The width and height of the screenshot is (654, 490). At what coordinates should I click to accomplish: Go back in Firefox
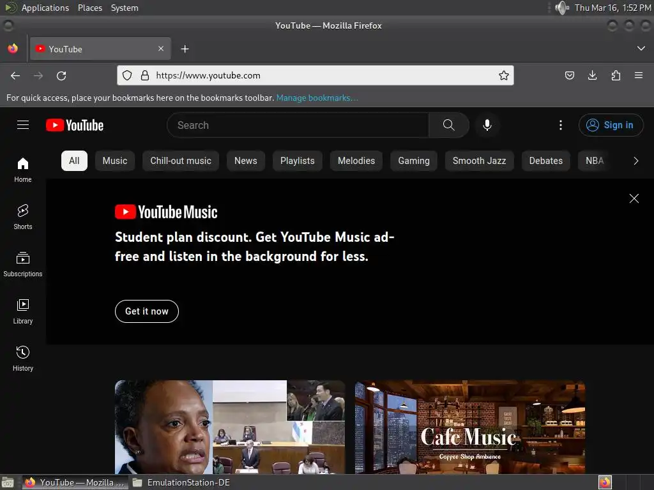(15, 76)
